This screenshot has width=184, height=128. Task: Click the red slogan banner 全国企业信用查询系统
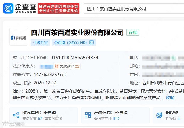click(x=58, y=8)
